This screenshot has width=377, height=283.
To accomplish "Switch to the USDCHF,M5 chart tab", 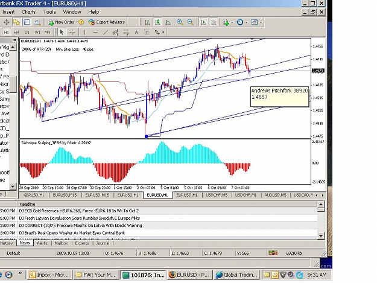I will (217, 195).
